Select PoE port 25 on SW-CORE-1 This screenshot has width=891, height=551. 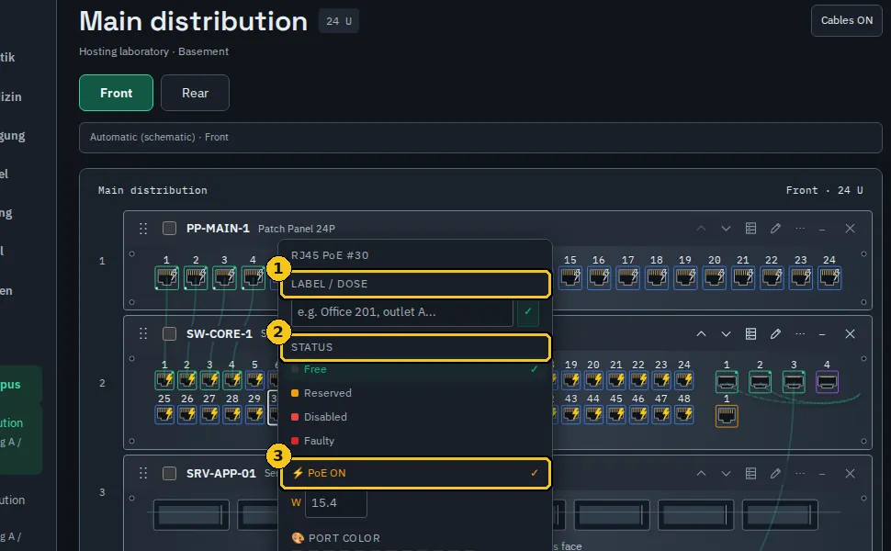click(x=164, y=415)
